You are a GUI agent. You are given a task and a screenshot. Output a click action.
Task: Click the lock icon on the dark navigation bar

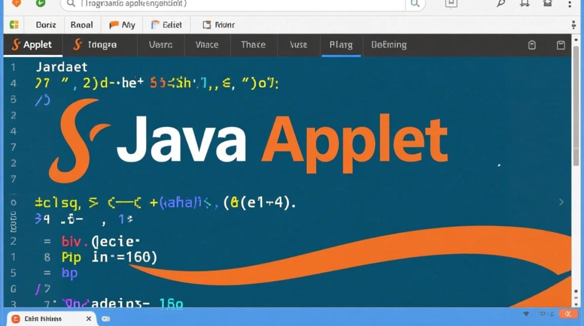[x=532, y=45]
